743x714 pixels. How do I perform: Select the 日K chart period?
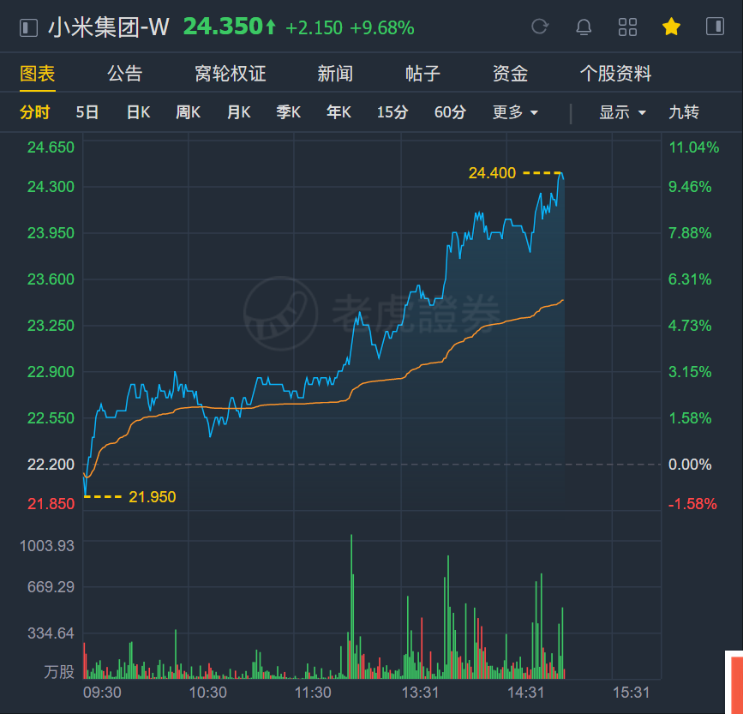tap(138, 112)
